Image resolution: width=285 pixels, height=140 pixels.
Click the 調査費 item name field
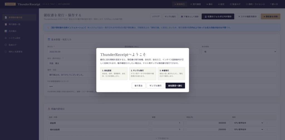(99, 123)
